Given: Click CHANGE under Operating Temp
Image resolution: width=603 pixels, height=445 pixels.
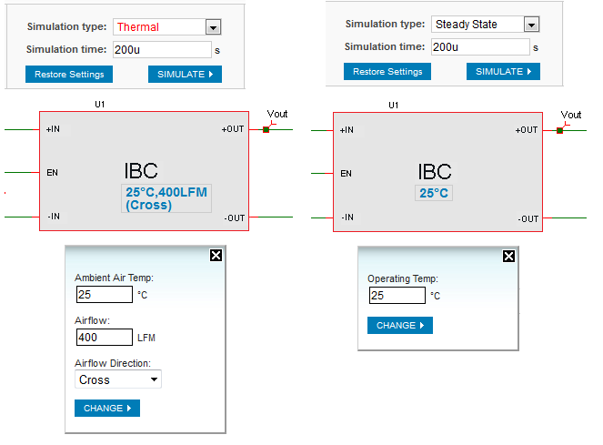Looking at the screenshot, I should [x=399, y=326].
